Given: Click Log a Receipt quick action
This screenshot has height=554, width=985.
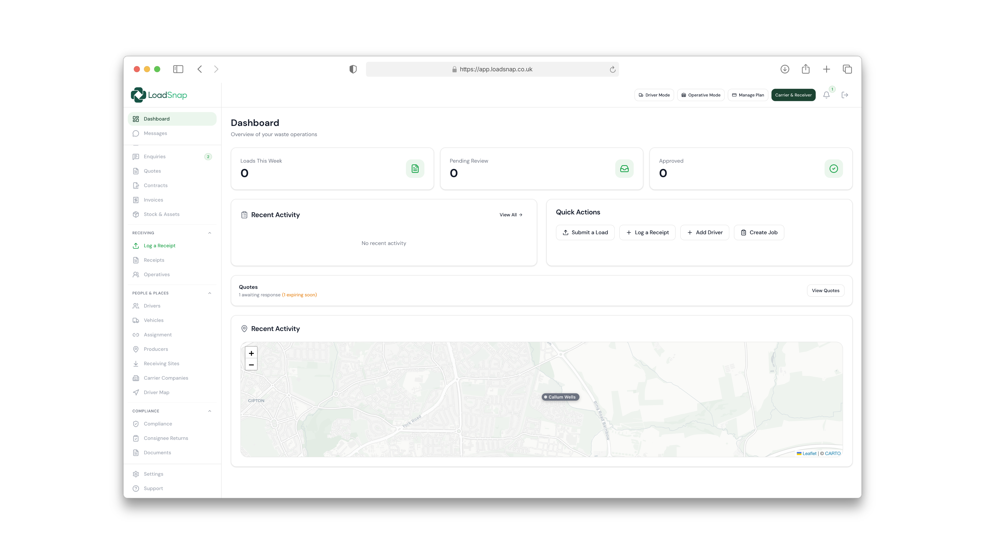Looking at the screenshot, I should 647,232.
